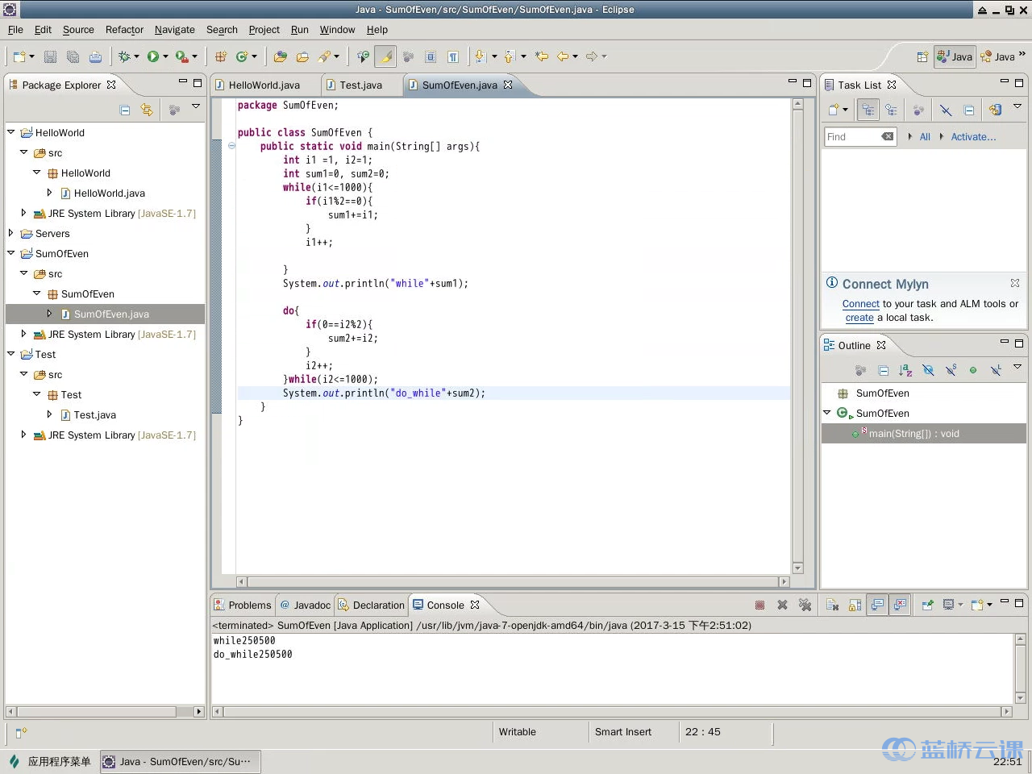Screen dimensions: 1032x774
Task: Toggle Scroll Lock in Console toolbar
Action: coord(855,605)
